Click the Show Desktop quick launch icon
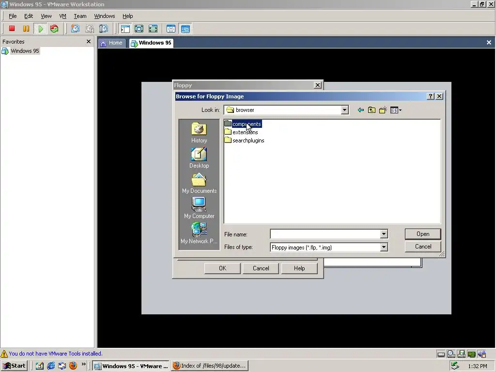This screenshot has width=496, height=372. [x=40, y=366]
